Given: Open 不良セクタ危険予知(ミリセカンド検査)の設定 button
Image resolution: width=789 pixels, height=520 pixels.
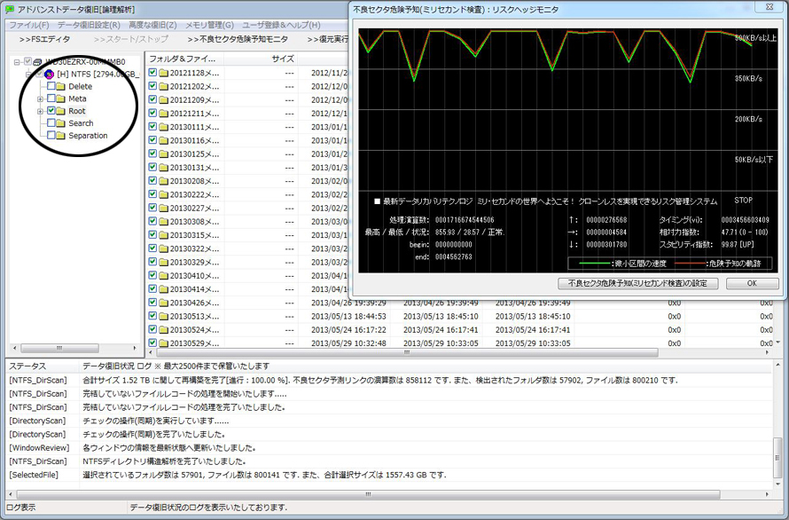Looking at the screenshot, I should (x=637, y=283).
